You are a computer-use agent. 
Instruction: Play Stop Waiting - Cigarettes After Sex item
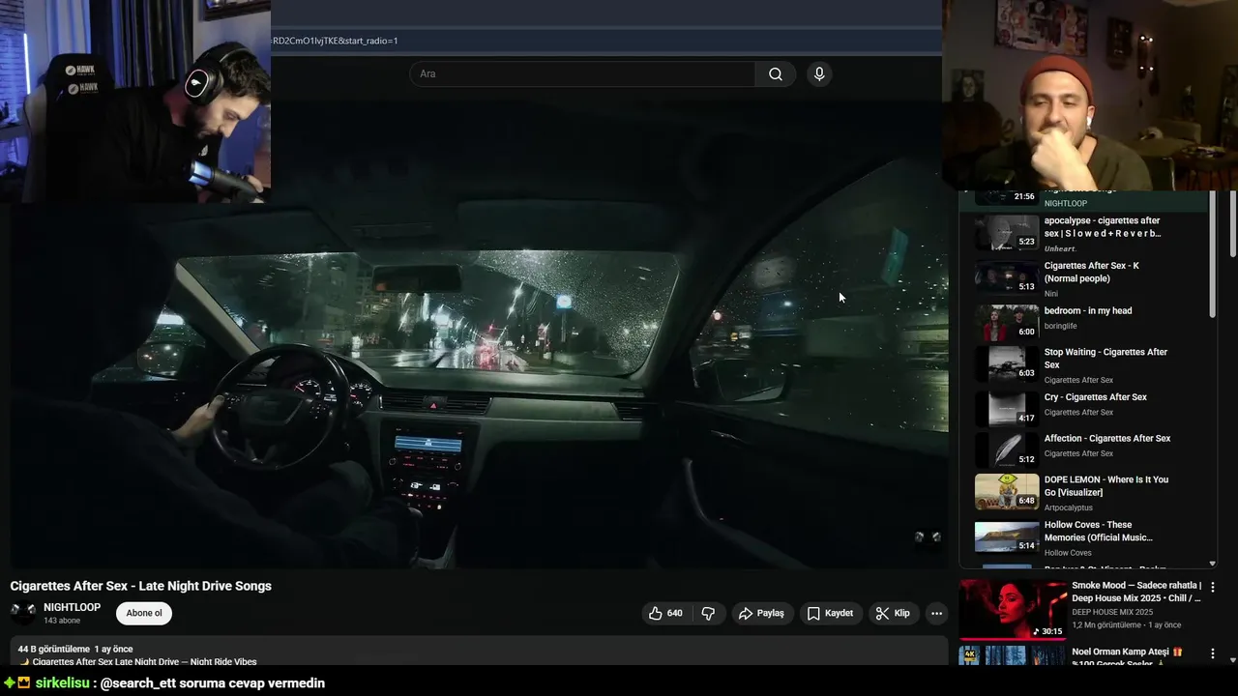(1083, 365)
